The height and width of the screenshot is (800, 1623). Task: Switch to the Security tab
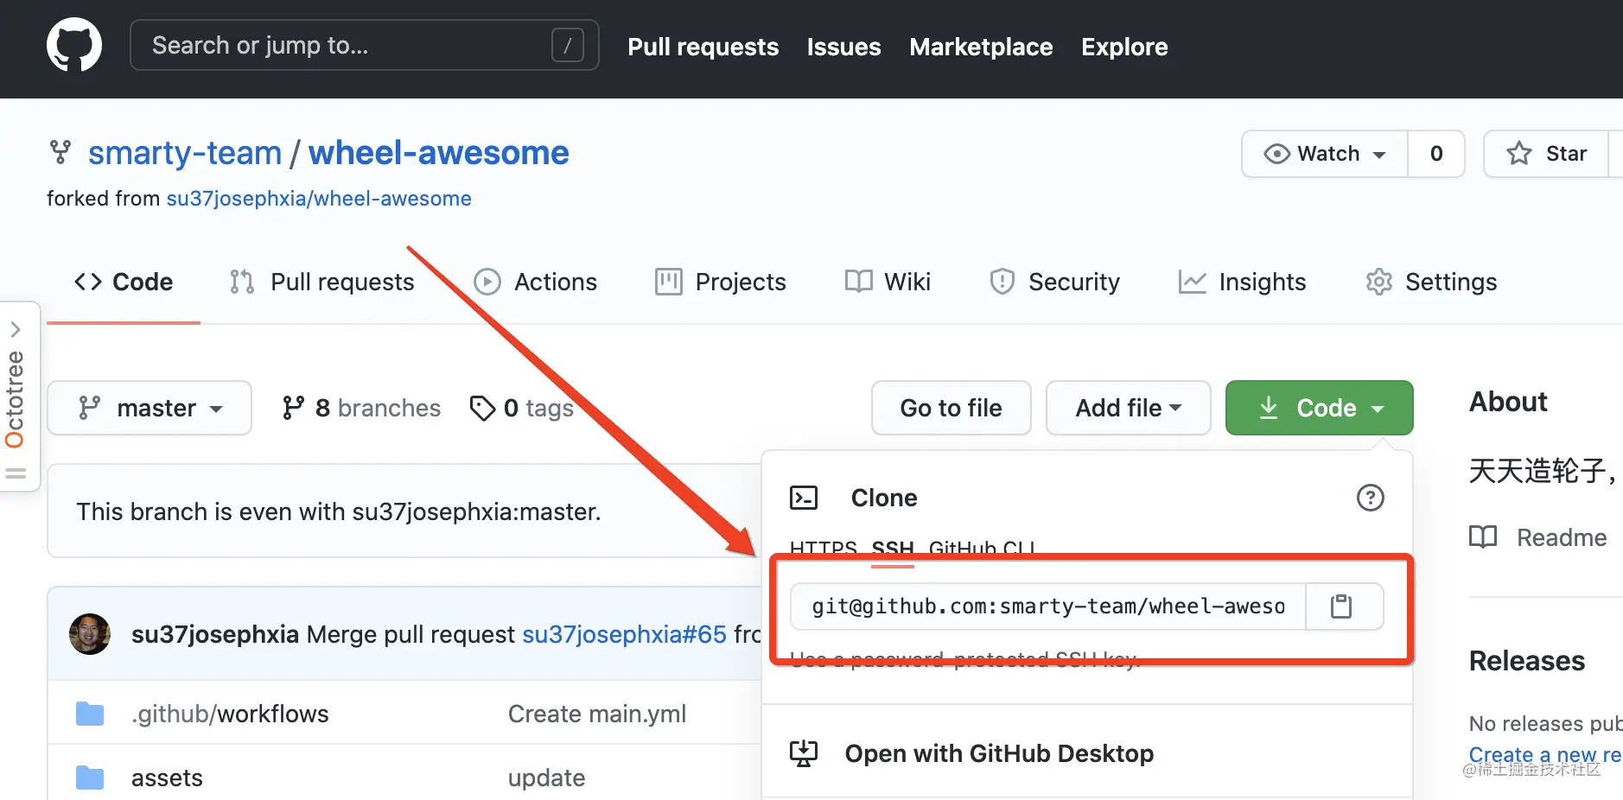point(1054,282)
